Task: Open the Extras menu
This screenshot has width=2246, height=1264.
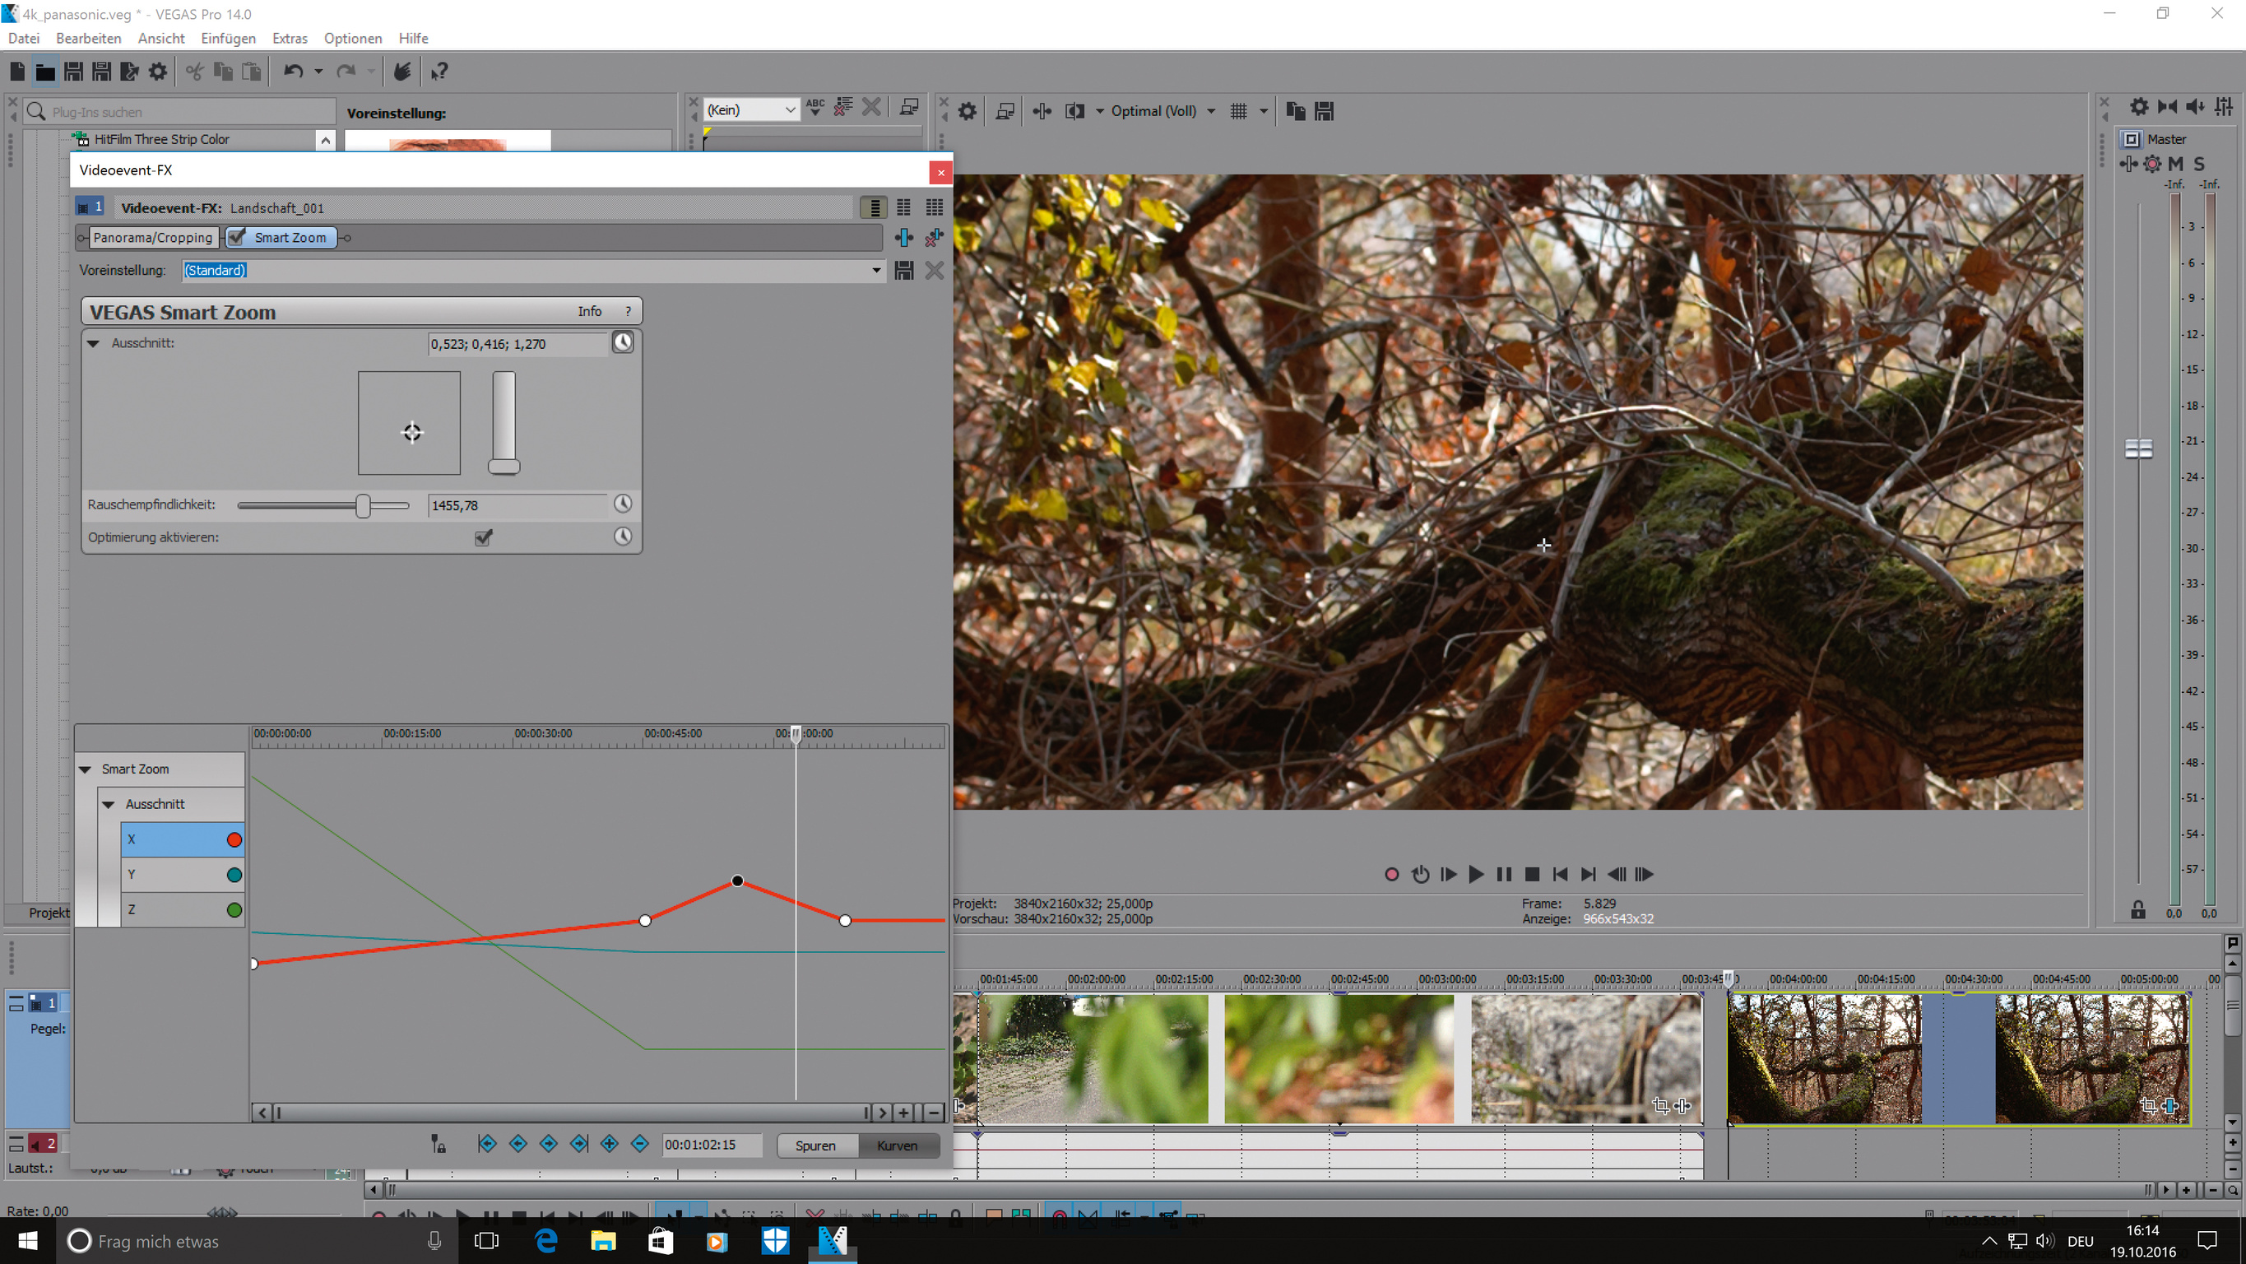Action: point(289,39)
